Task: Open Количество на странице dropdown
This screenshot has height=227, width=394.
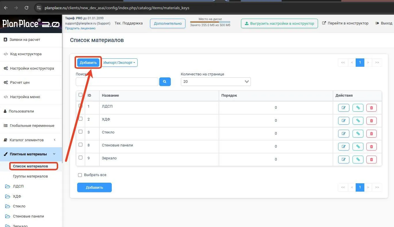Action: tap(216, 82)
